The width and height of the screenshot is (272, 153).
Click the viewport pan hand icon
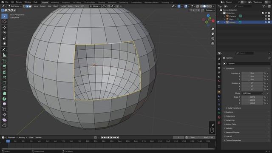[212, 34]
